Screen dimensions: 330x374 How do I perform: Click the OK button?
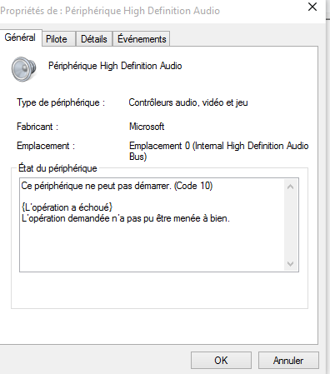click(221, 361)
